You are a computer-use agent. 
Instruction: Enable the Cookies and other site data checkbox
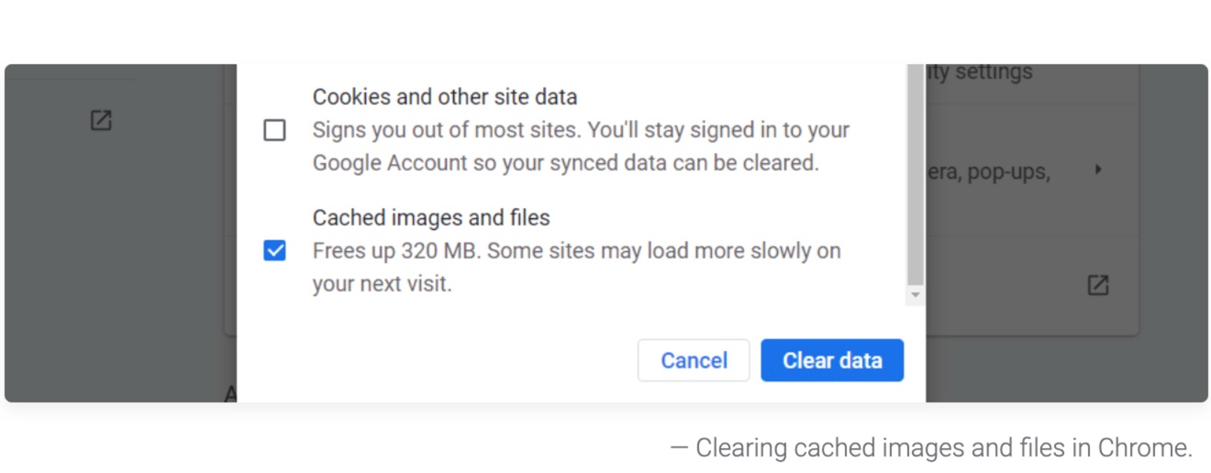pos(274,130)
